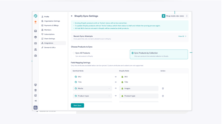Click the Action column header
Screen dimensions: 222x124
point(163,71)
